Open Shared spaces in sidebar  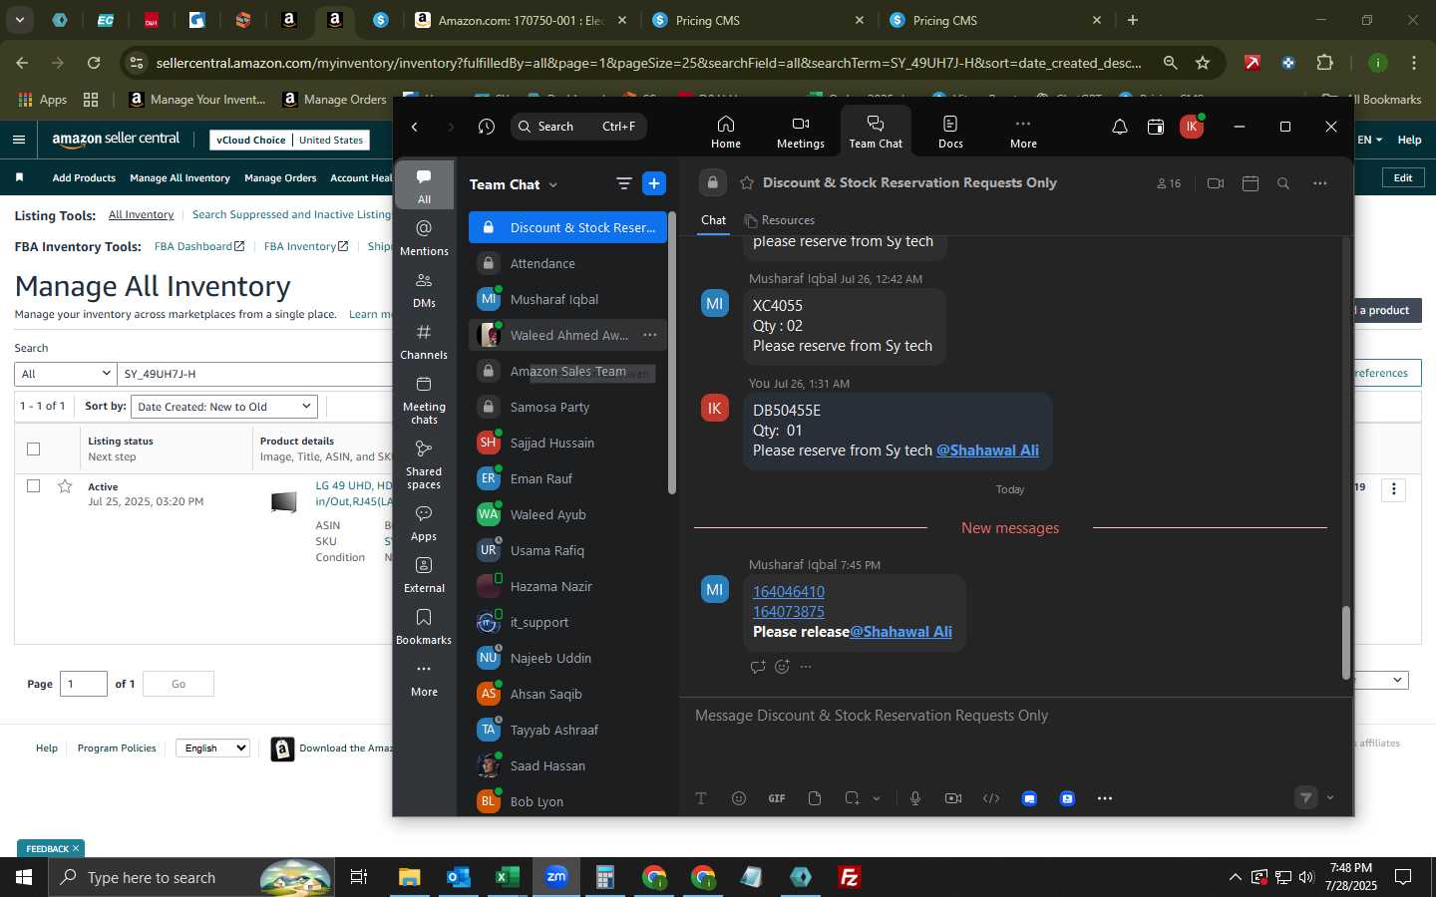[424, 463]
